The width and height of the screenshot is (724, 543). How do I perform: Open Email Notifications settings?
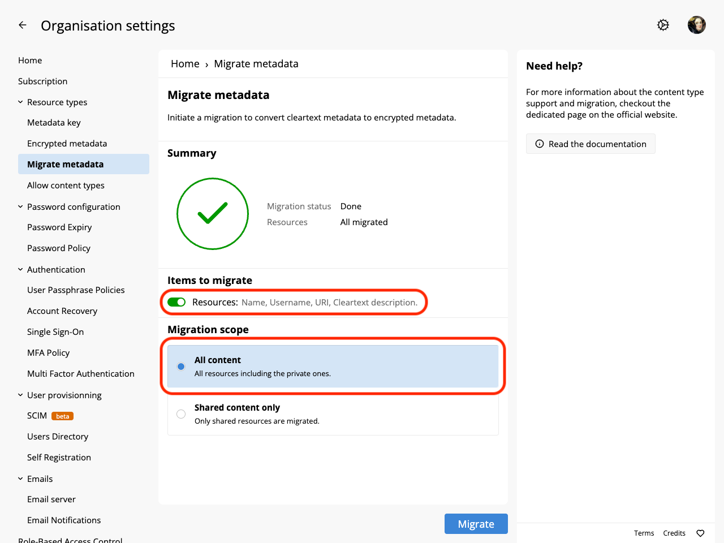coord(64,520)
